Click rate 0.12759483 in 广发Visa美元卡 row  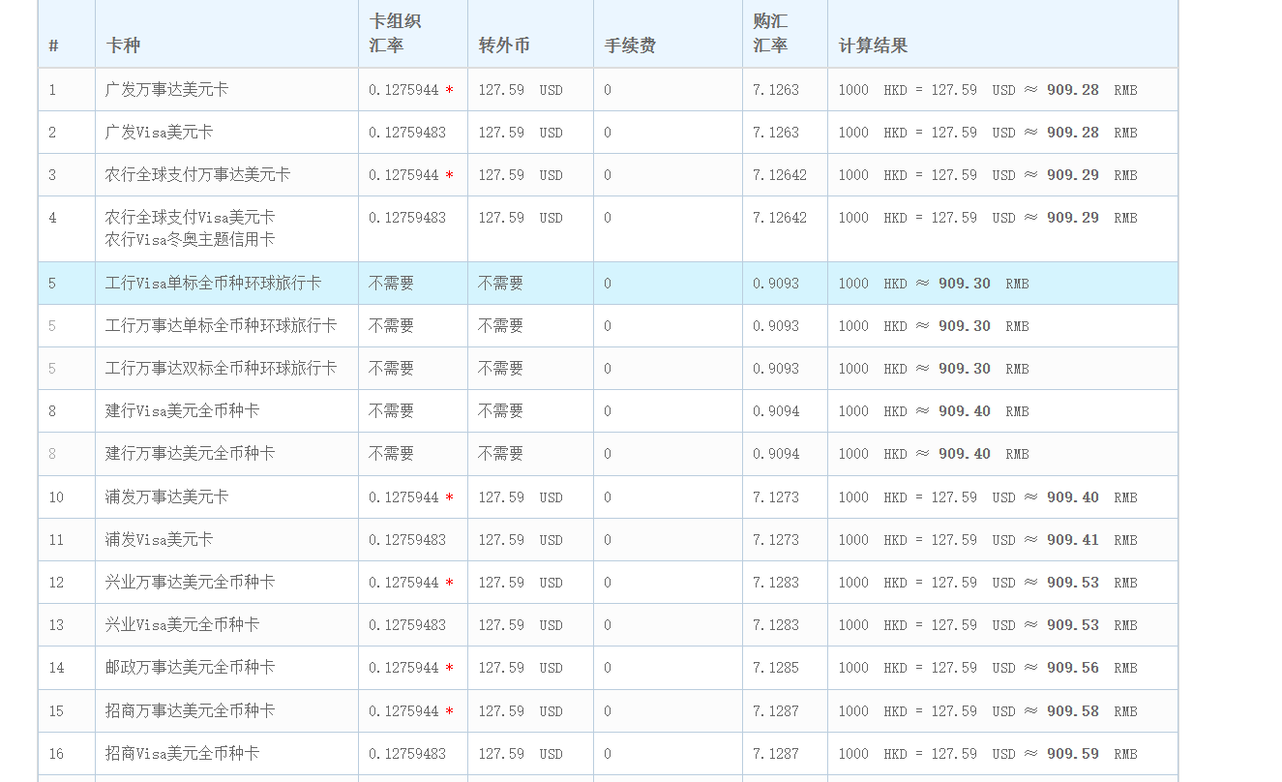pyautogui.click(x=407, y=133)
